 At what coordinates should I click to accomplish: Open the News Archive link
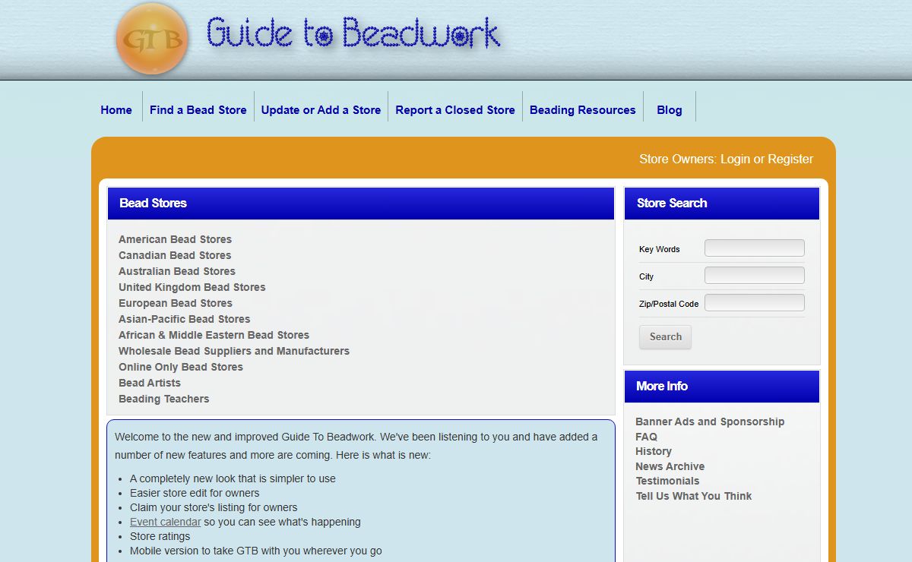click(x=670, y=466)
